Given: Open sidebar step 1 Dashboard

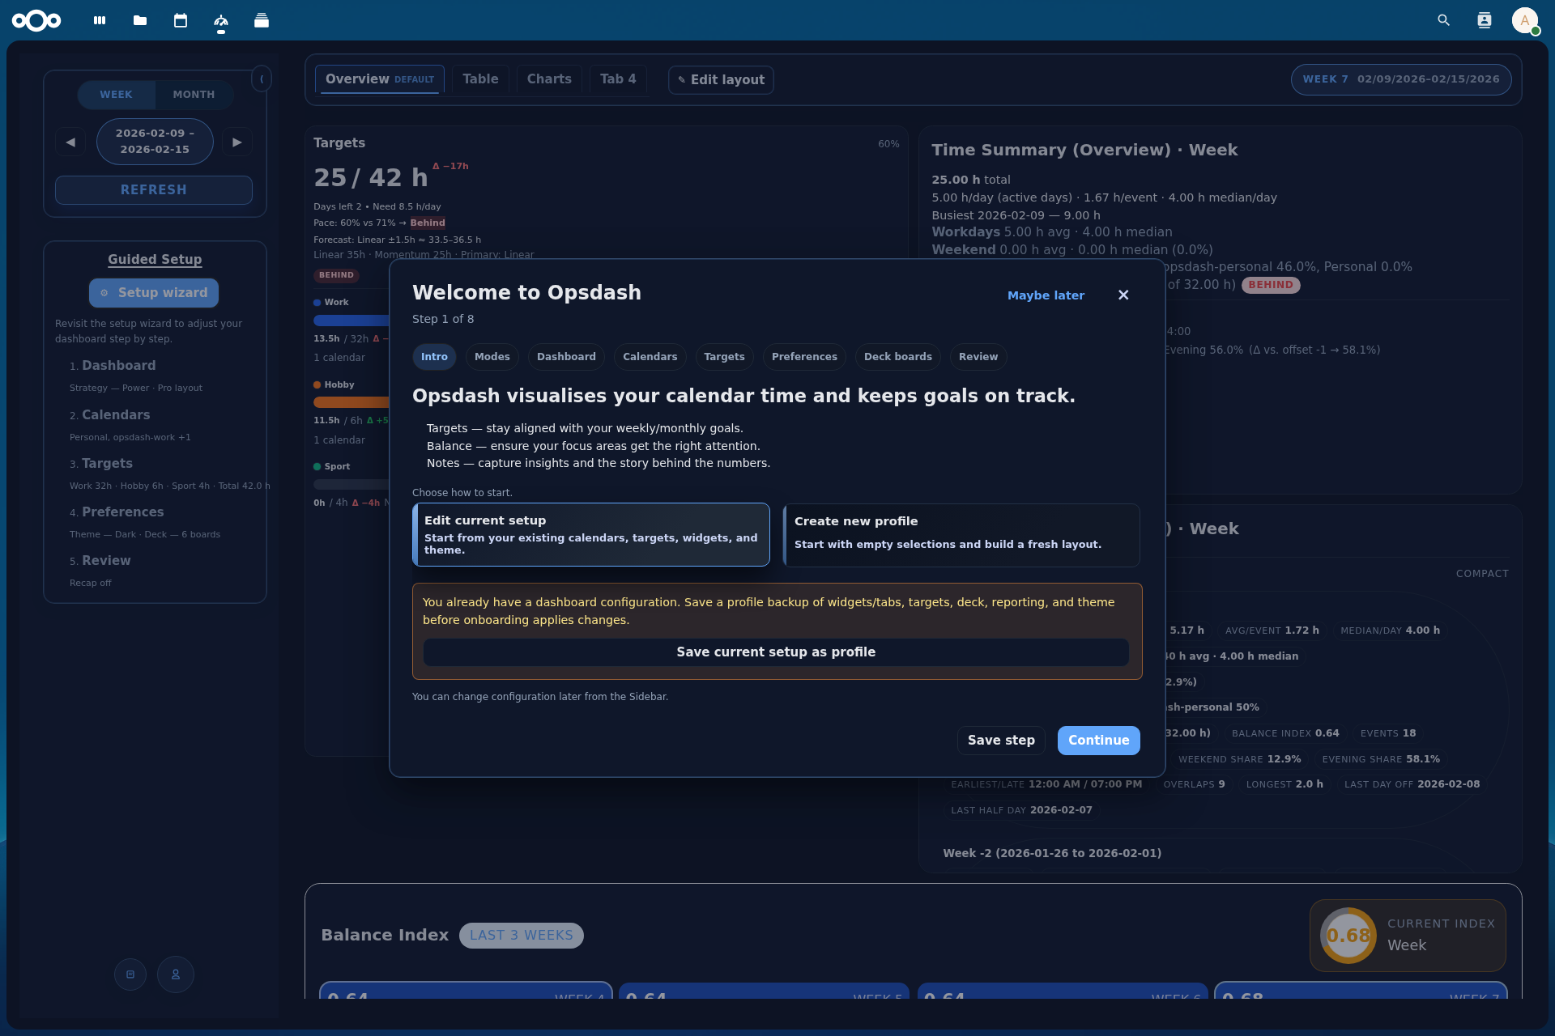Looking at the screenshot, I should pyautogui.click(x=118, y=366).
